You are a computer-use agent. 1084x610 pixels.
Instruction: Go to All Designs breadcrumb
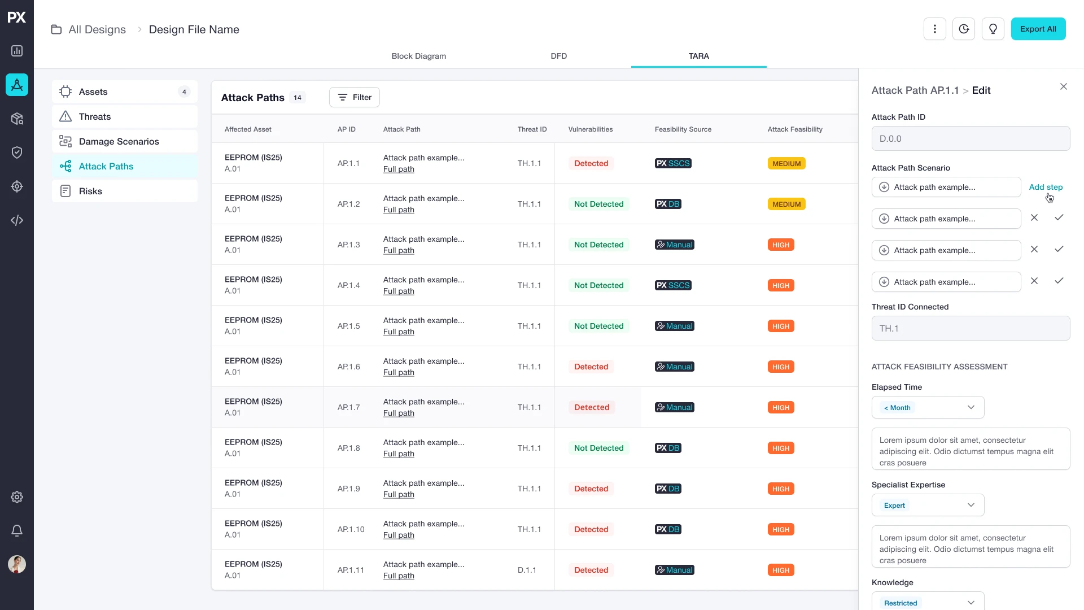[x=97, y=29]
